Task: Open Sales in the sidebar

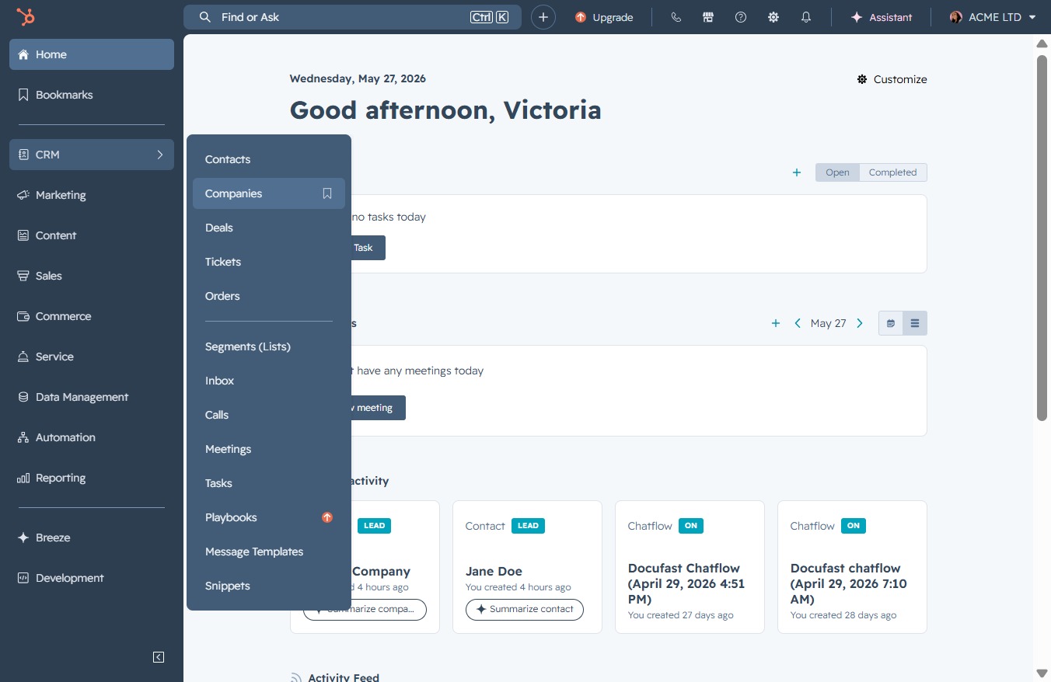Action: tap(92, 276)
